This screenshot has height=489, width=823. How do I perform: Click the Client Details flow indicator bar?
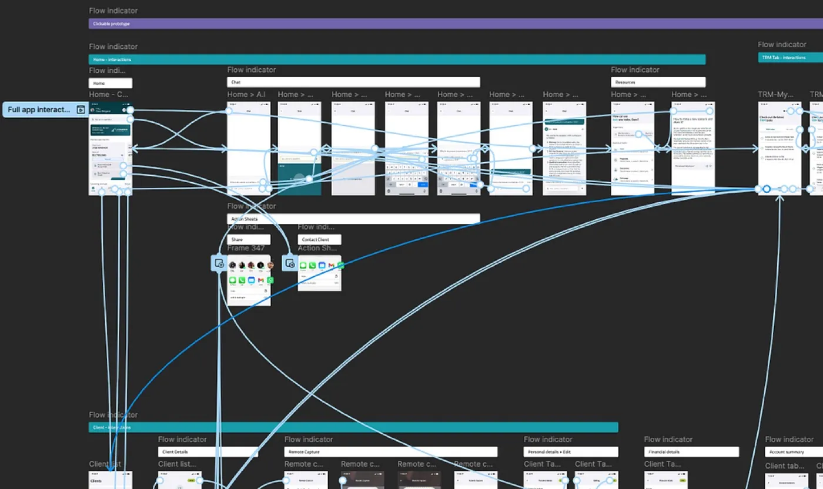208,452
